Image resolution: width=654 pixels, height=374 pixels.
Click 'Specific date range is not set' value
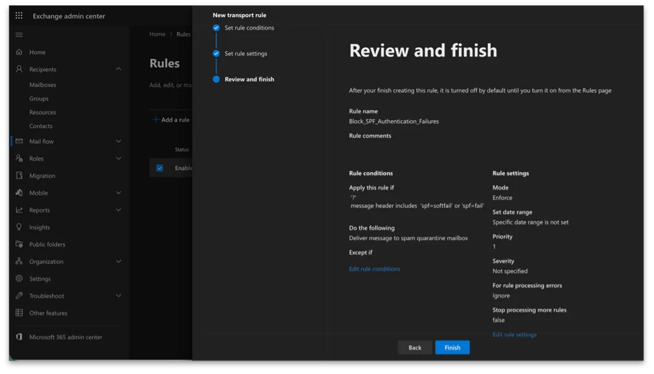click(530, 222)
